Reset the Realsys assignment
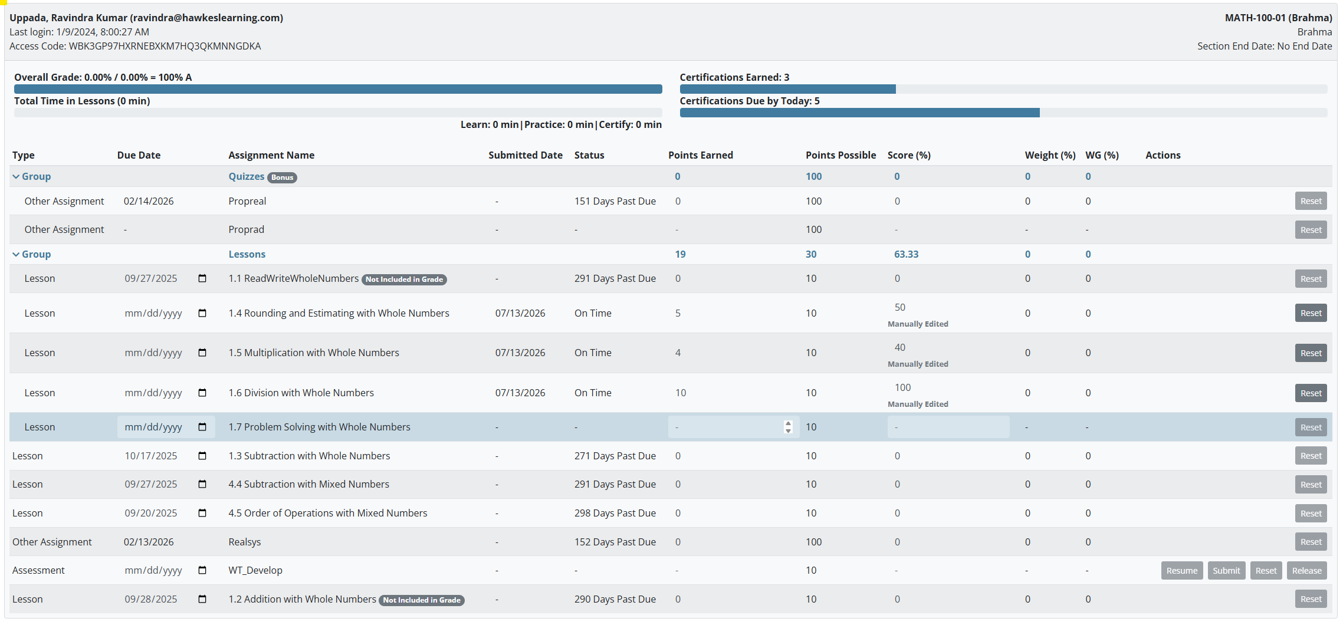This screenshot has width=1343, height=625. [x=1311, y=542]
